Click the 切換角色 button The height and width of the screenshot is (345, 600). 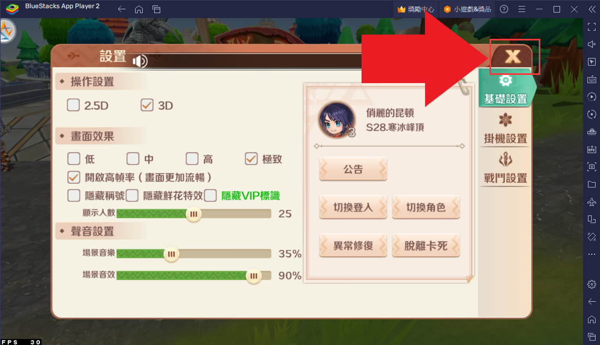426,207
